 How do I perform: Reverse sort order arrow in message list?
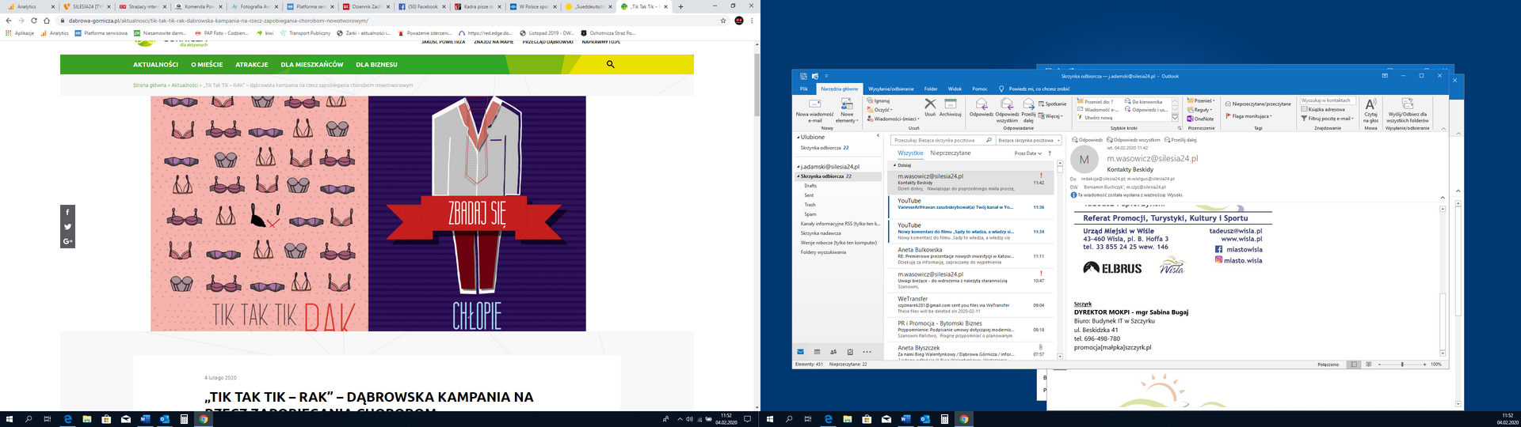[x=1050, y=153]
